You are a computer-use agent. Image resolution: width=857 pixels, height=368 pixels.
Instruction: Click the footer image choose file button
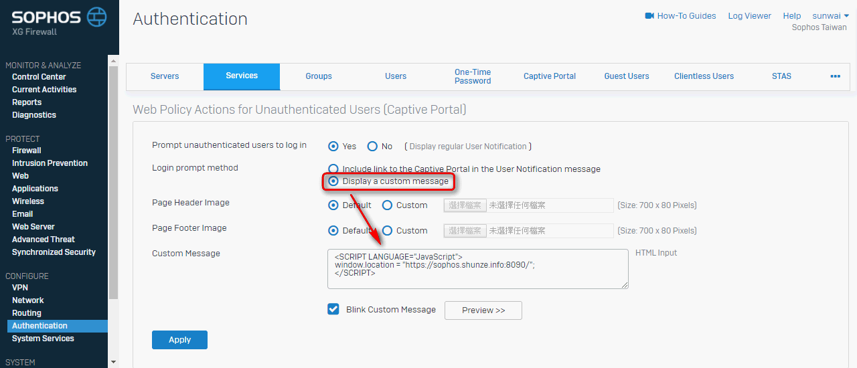[x=465, y=231]
